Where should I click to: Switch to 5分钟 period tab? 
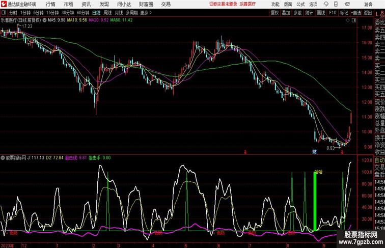click(38, 13)
